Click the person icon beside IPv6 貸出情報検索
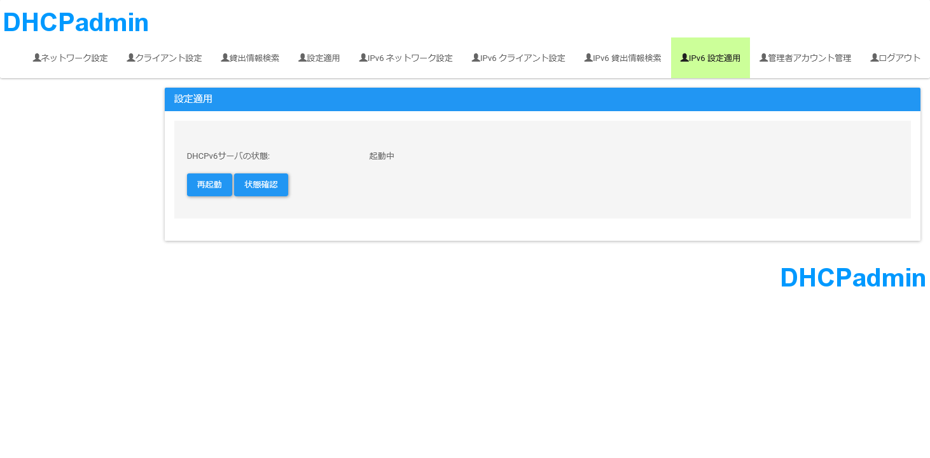This screenshot has height=458, width=930. click(588, 58)
